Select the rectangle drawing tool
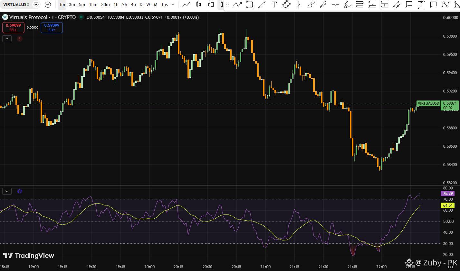This screenshot has height=271, width=460. (249, 4)
